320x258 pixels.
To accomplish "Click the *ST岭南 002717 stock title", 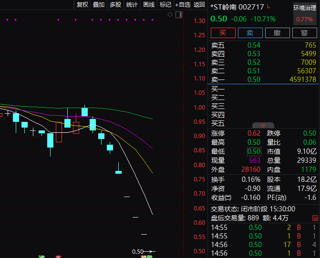I will click(x=237, y=7).
